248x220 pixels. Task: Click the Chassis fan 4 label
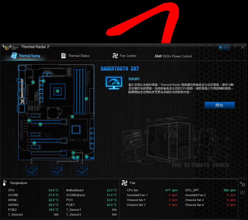click(x=194, y=205)
